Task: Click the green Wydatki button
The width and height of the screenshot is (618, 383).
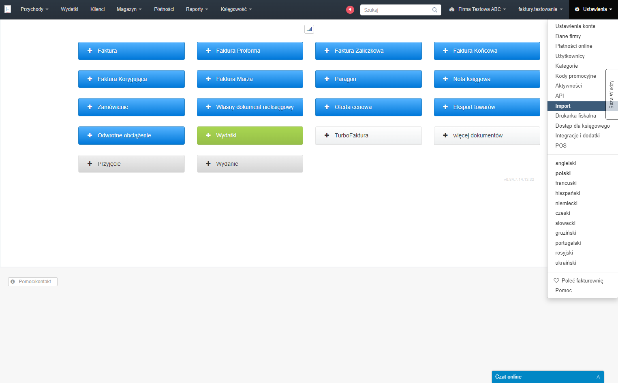Action: (250, 135)
